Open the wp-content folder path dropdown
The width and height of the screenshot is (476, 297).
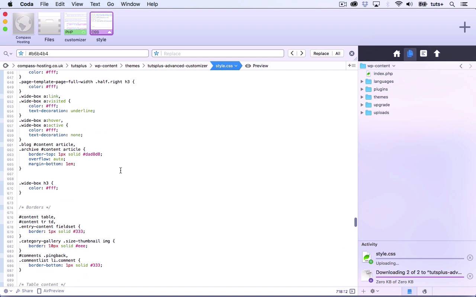pos(379,66)
